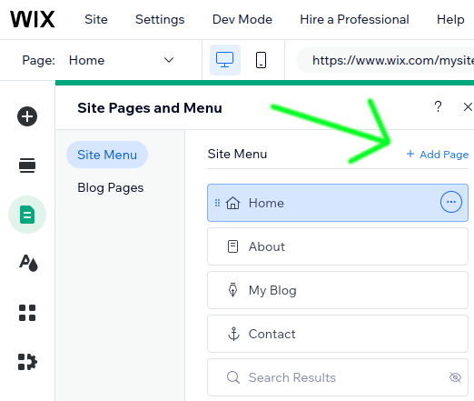Screen dimensions: 474x401
Task: Click the Contact anchor icon
Action: click(x=233, y=334)
